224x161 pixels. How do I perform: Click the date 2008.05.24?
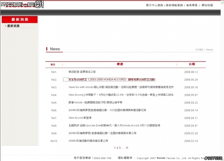pos(191,80)
